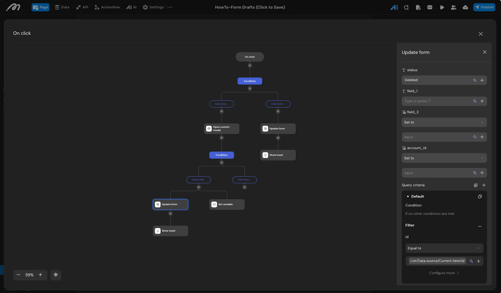Collapse the Filter section with minus

tap(480, 226)
